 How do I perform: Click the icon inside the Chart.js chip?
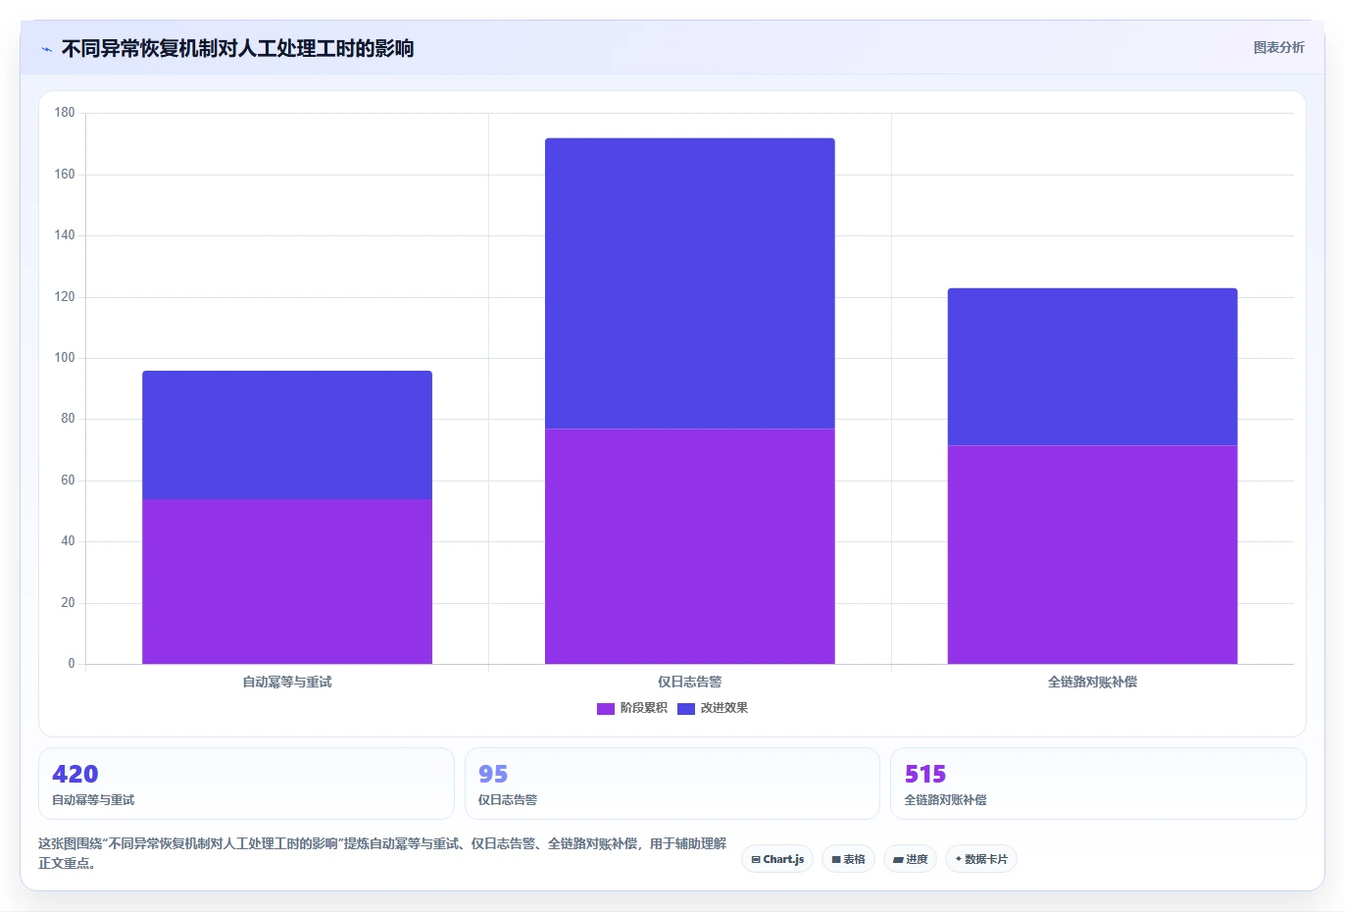pyautogui.click(x=756, y=859)
